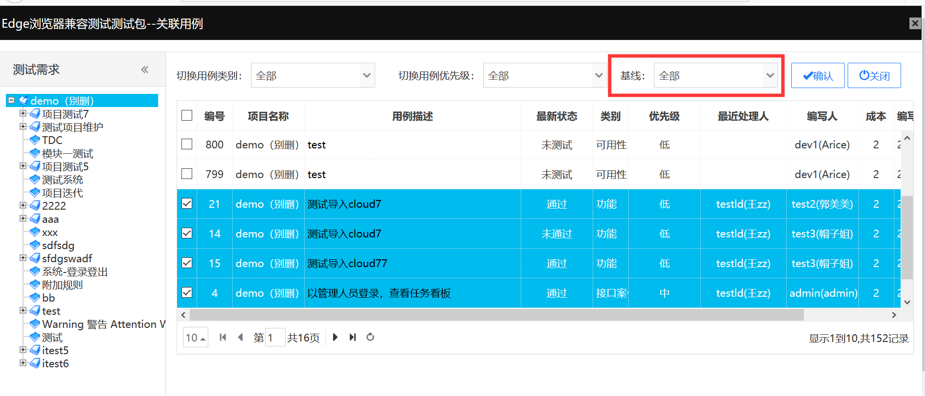This screenshot has height=396, width=925.
Task: Sort by 优先级 column header
Action: pyautogui.click(x=664, y=116)
